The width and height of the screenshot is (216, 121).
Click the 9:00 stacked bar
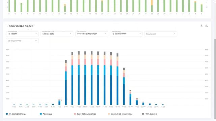point(72,78)
